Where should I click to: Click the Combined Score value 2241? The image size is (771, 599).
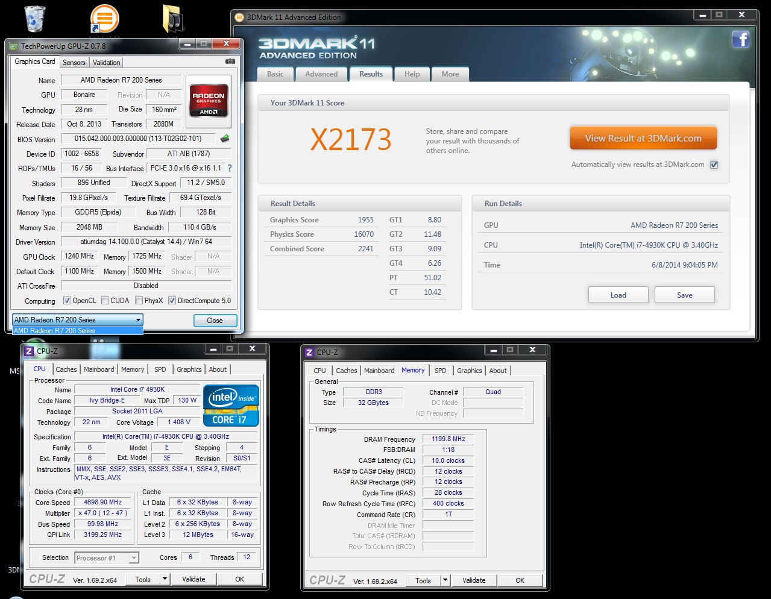[x=366, y=249]
